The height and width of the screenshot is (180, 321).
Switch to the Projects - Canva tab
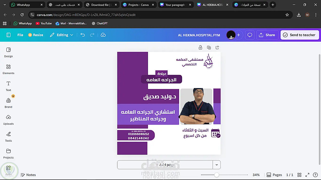coord(138,5)
